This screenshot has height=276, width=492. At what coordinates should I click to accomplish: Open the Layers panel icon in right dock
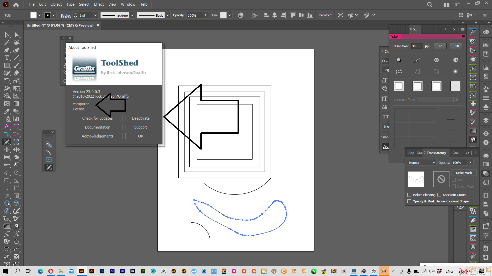pyautogui.click(x=486, y=120)
